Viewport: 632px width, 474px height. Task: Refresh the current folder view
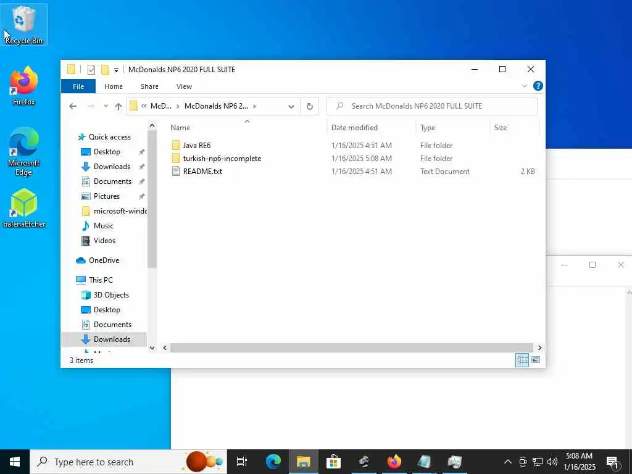tap(310, 106)
